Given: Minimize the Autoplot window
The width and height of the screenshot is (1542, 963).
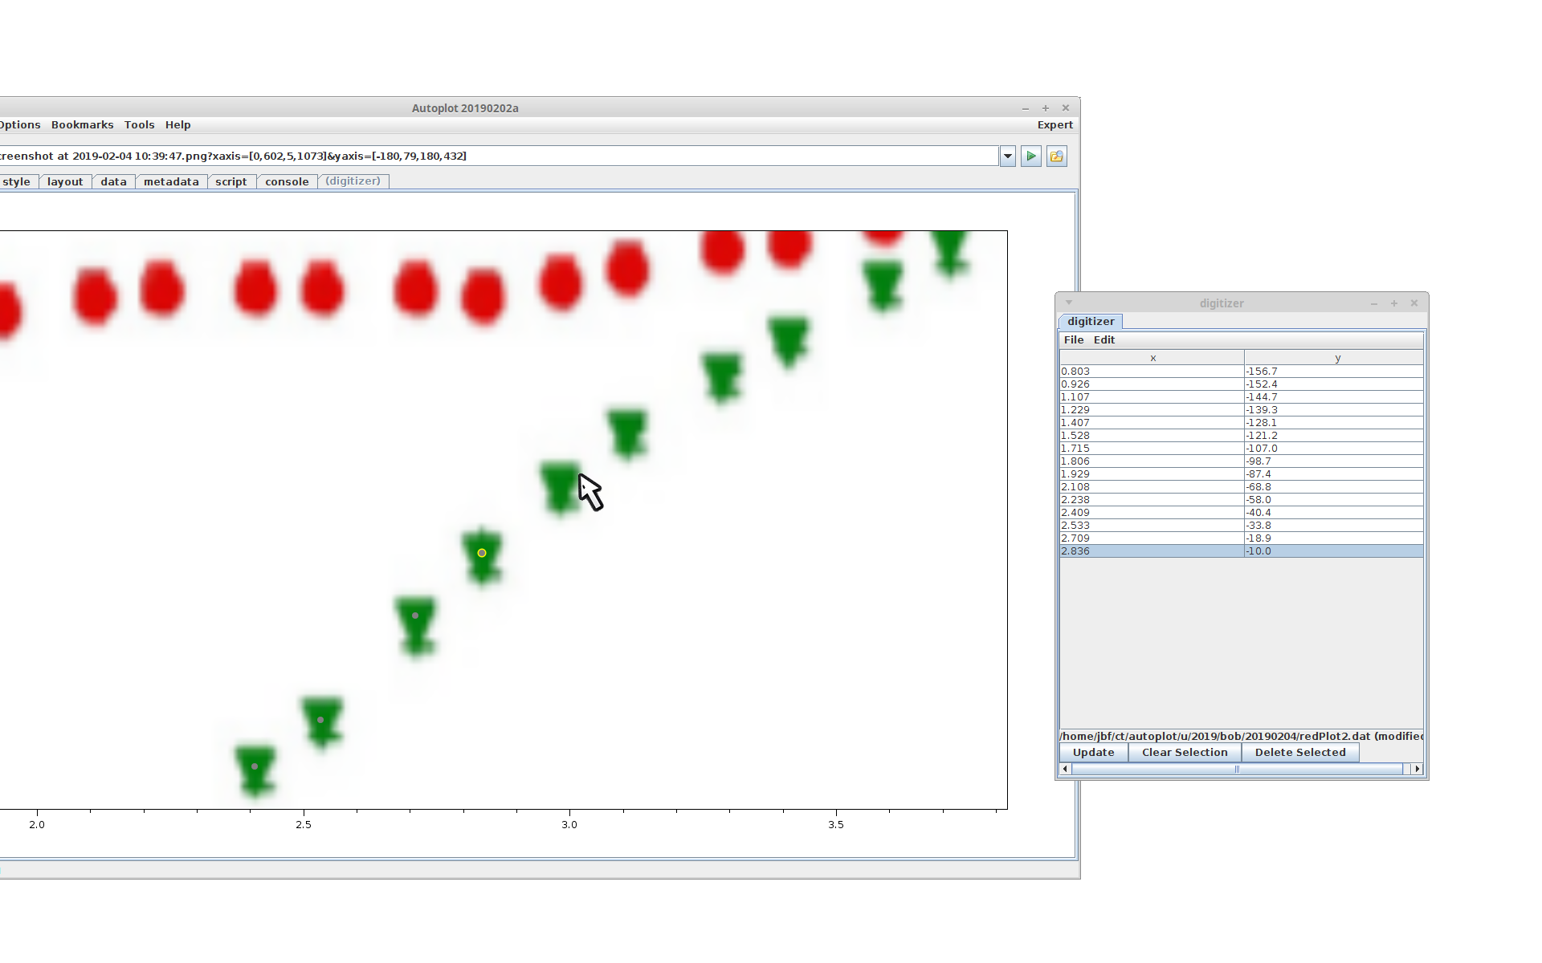Looking at the screenshot, I should [1026, 108].
